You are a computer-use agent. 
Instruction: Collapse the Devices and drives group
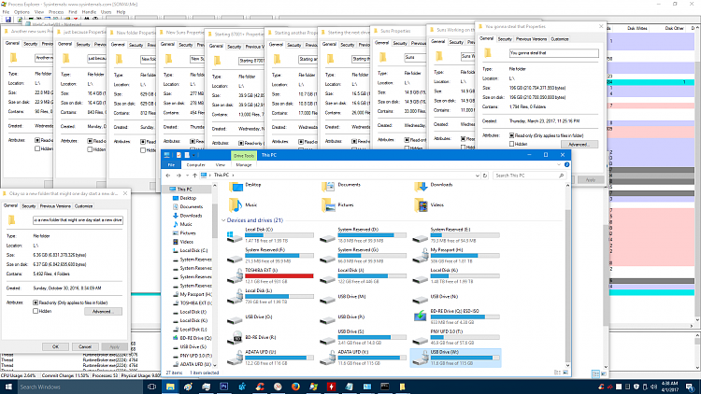pos(223,220)
